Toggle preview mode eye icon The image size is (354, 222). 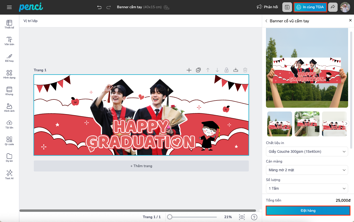click(x=242, y=217)
